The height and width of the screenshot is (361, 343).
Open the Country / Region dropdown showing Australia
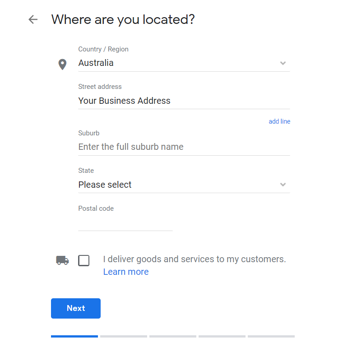click(184, 63)
